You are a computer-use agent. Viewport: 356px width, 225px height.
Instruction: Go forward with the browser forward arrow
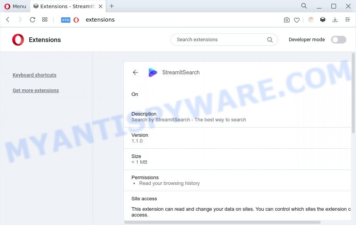point(20,20)
